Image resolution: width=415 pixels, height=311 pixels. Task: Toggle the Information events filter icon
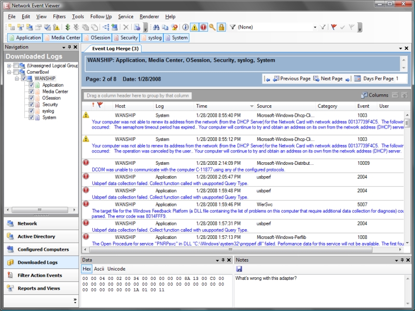(x=186, y=27)
